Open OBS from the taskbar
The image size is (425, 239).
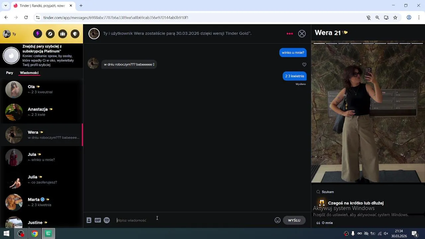[21, 234]
